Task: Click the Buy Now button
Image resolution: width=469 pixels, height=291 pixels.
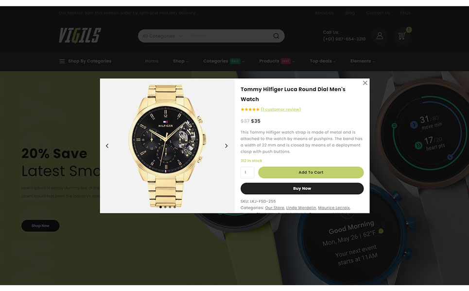Action: 302,189
